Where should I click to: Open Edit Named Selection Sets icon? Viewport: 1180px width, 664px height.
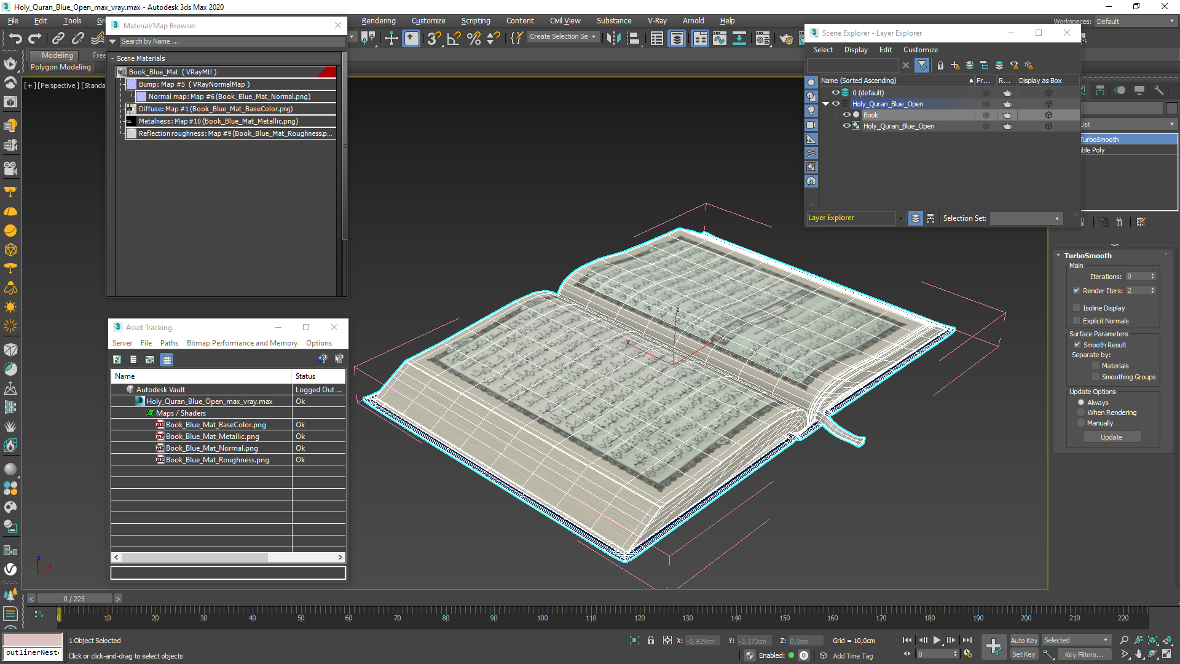pyautogui.click(x=517, y=38)
